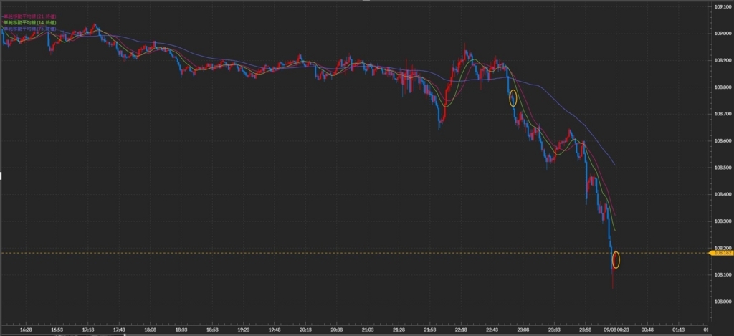The width and height of the screenshot is (734, 336).
Task: Click the 00:48 time axis label
Action: (x=647, y=330)
